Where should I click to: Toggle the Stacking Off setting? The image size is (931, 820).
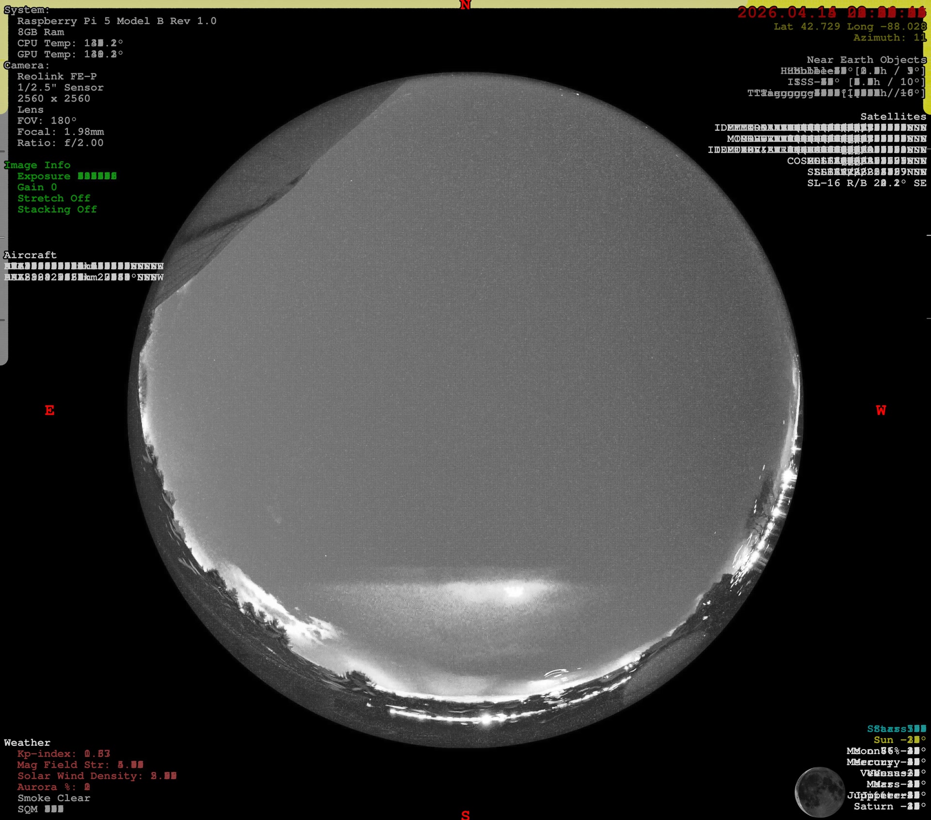click(x=57, y=209)
